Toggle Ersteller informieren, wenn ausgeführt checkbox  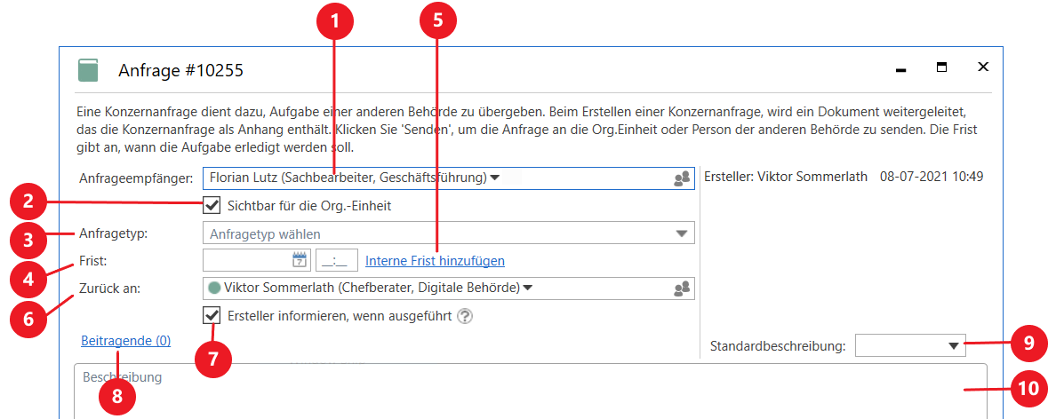tap(212, 315)
